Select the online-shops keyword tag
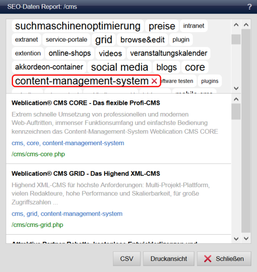 pyautogui.click(x=69, y=53)
